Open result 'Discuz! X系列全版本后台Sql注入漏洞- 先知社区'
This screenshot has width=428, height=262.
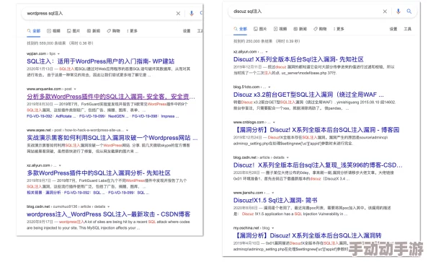(x=298, y=59)
